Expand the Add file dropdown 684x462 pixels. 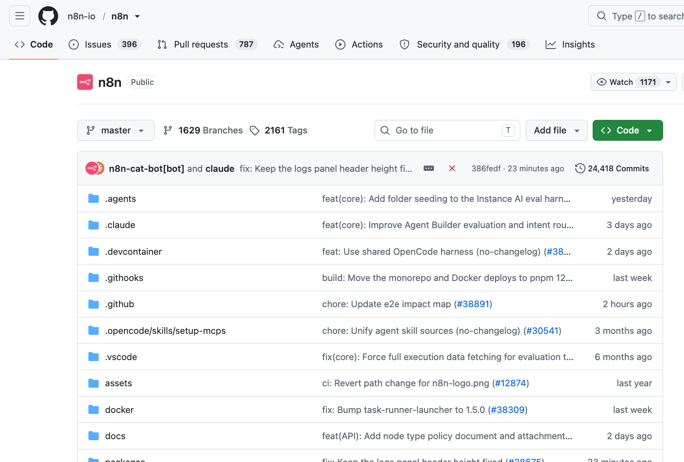[x=557, y=131]
